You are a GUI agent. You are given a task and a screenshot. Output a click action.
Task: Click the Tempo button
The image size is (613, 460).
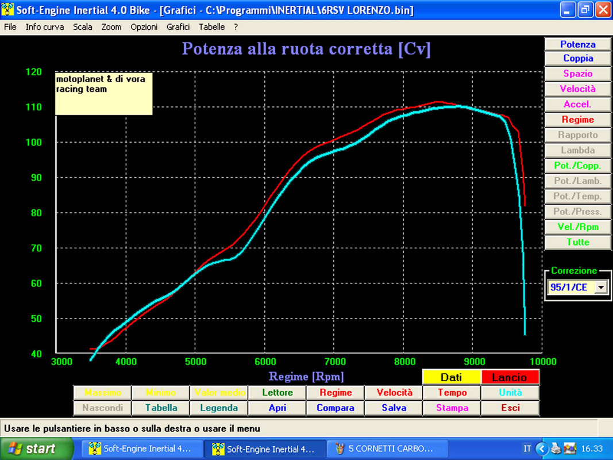pyautogui.click(x=452, y=392)
